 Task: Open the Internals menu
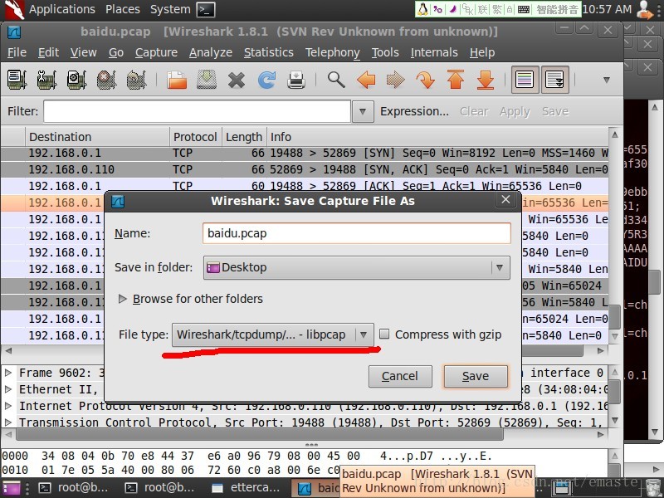pos(434,52)
